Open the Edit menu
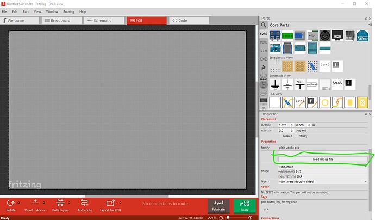375x220 pixels. pos(15,11)
